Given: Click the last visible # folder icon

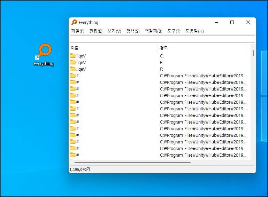Looking at the screenshot, I should click(73, 155).
